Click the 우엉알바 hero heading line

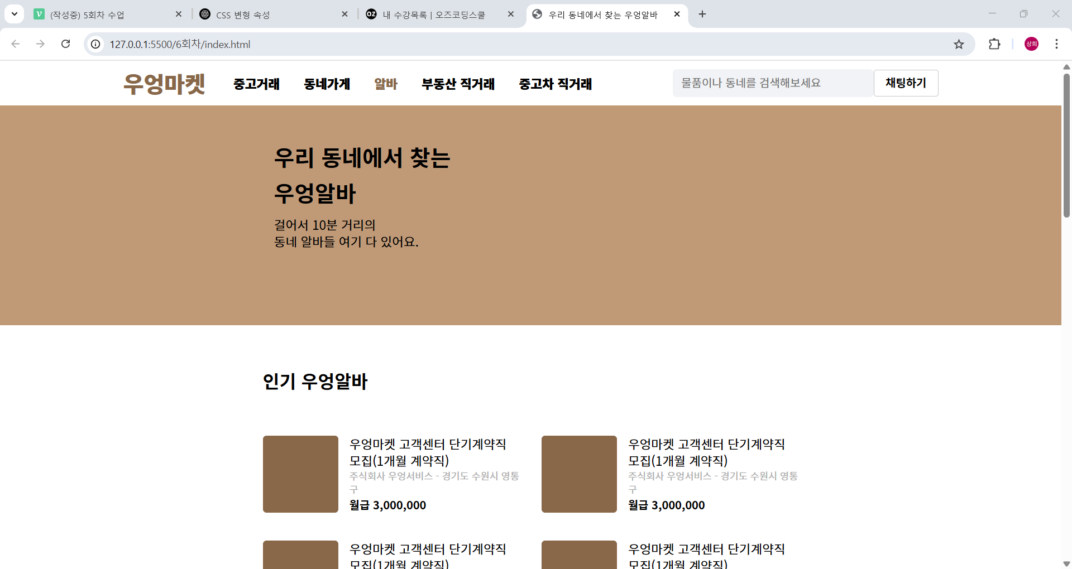click(315, 194)
